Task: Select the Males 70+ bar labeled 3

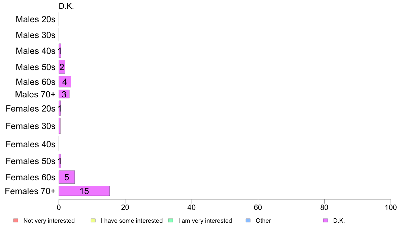Action: tap(64, 94)
